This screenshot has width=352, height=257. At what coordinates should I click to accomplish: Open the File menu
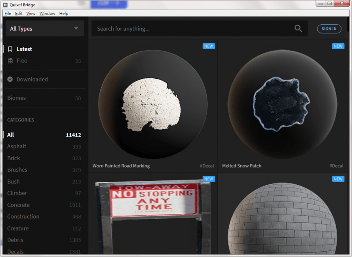pyautogui.click(x=8, y=14)
